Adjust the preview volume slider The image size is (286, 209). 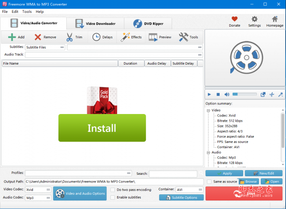(245, 94)
